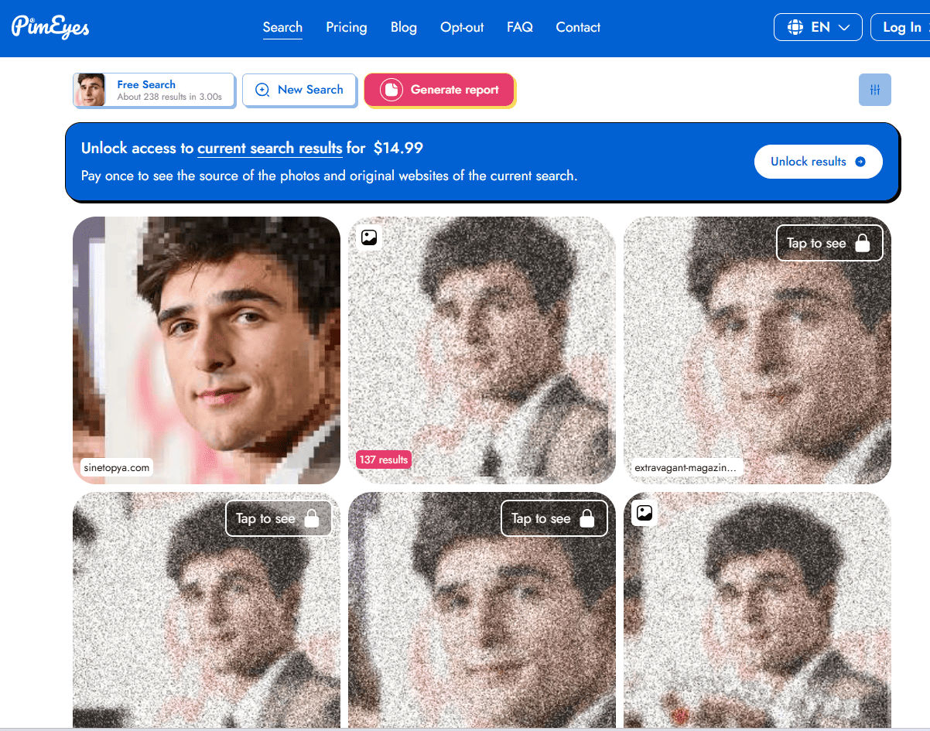Open the globe language icon
This screenshot has height=731, width=930.
[795, 26]
